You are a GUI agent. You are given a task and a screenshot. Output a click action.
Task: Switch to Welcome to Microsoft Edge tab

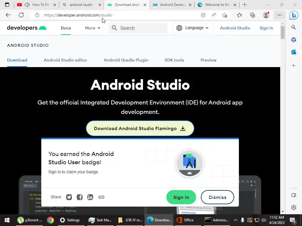pyautogui.click(x=217, y=5)
